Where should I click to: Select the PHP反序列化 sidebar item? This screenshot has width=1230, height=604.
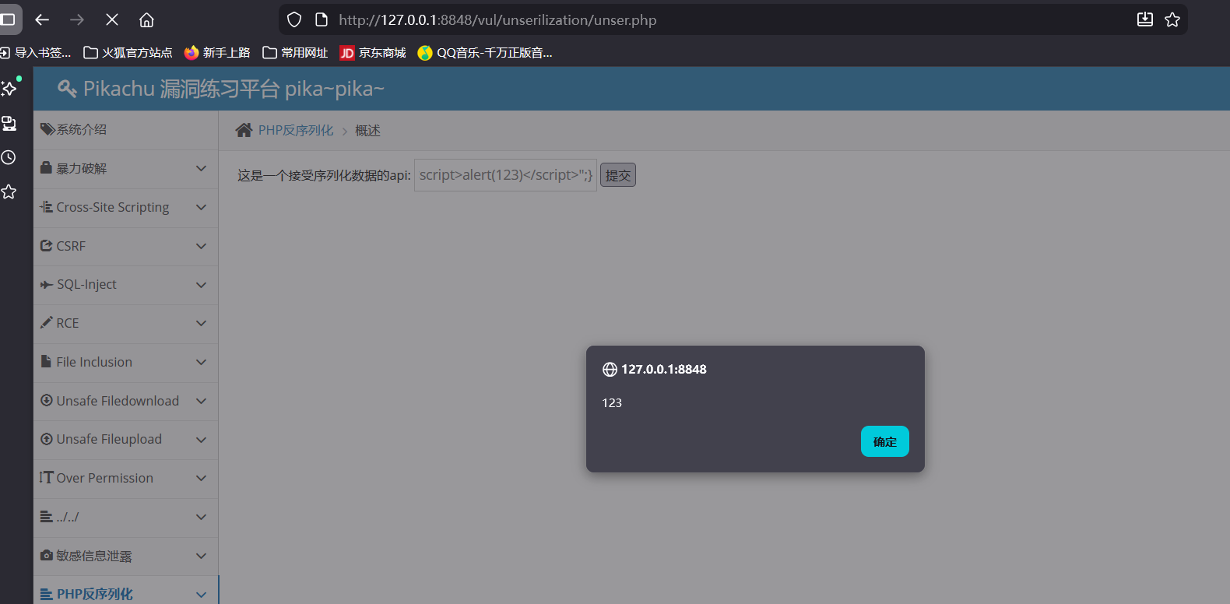(x=94, y=594)
